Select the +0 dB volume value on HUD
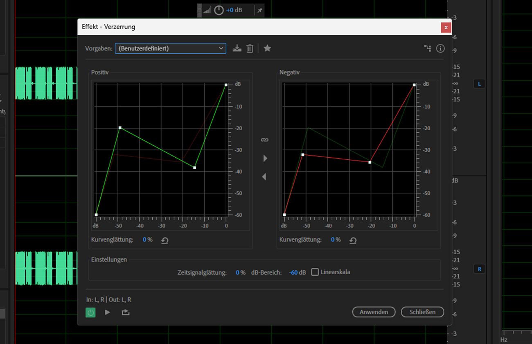Image resolution: width=532 pixels, height=344 pixels. click(x=234, y=10)
